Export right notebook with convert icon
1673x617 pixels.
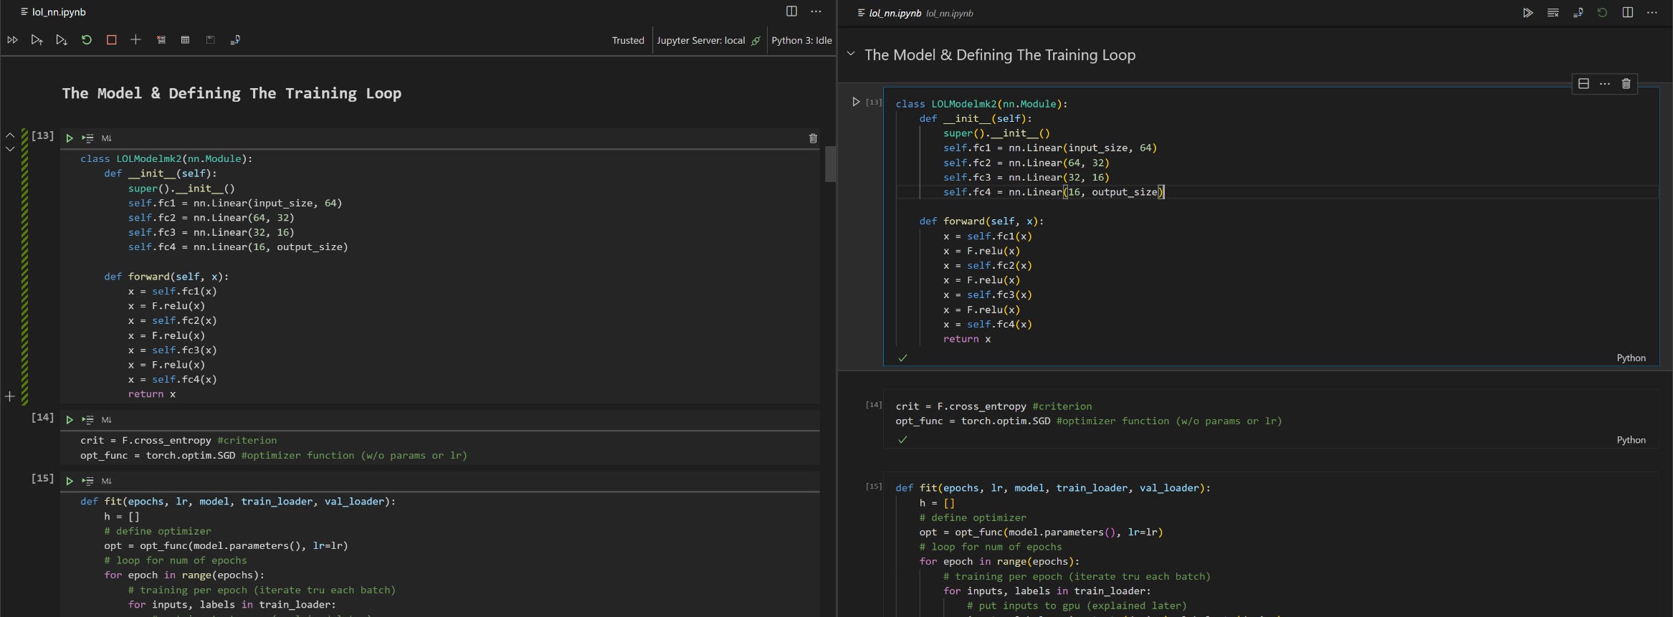click(x=1578, y=12)
